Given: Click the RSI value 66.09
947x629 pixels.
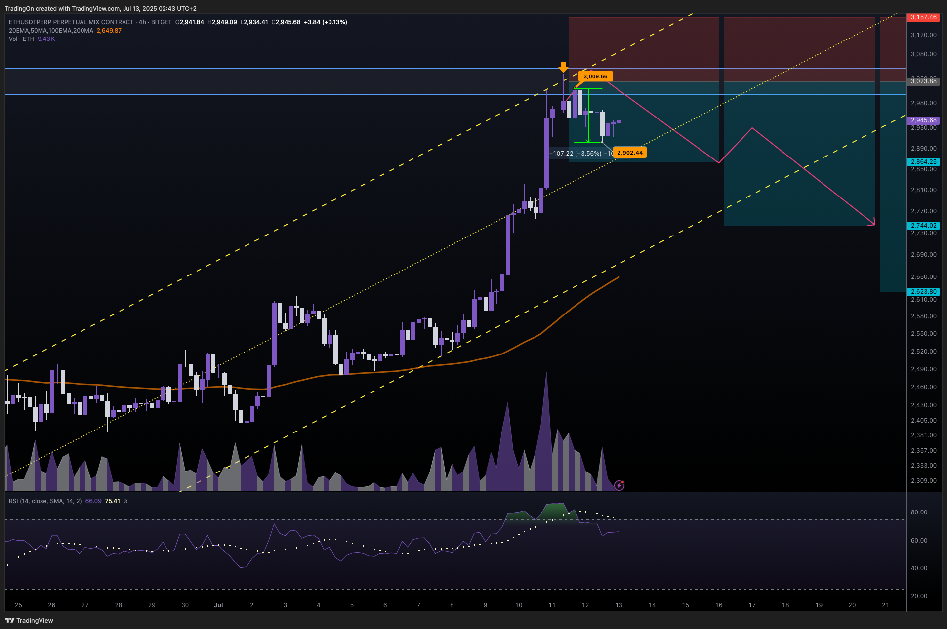Looking at the screenshot, I should (x=93, y=501).
